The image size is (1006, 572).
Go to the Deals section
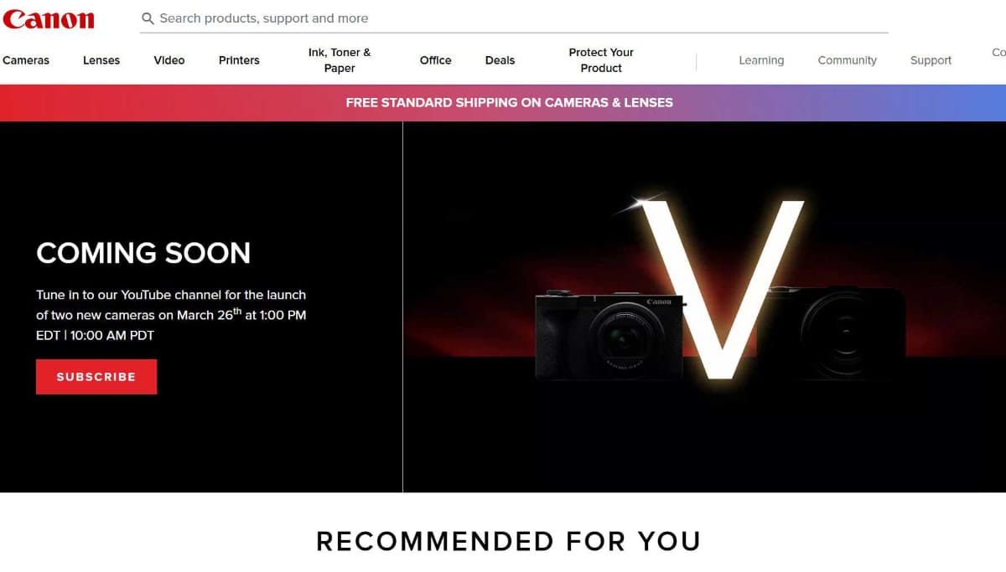[x=500, y=60]
